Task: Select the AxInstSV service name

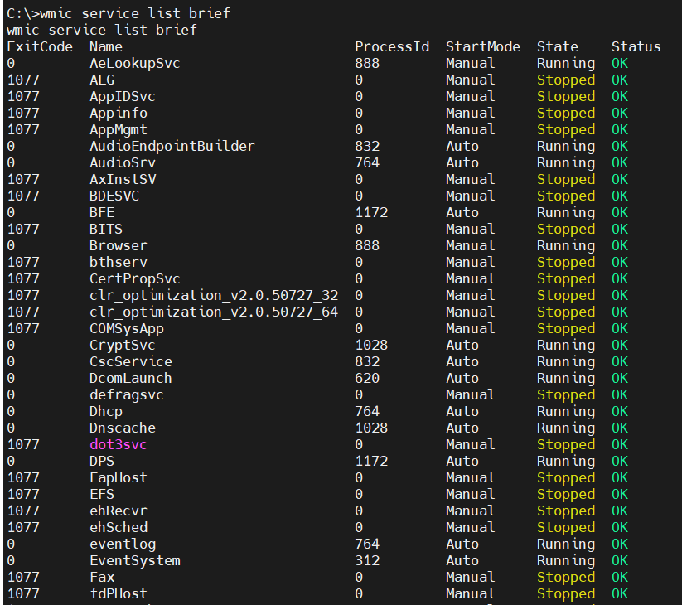Action: click(123, 179)
